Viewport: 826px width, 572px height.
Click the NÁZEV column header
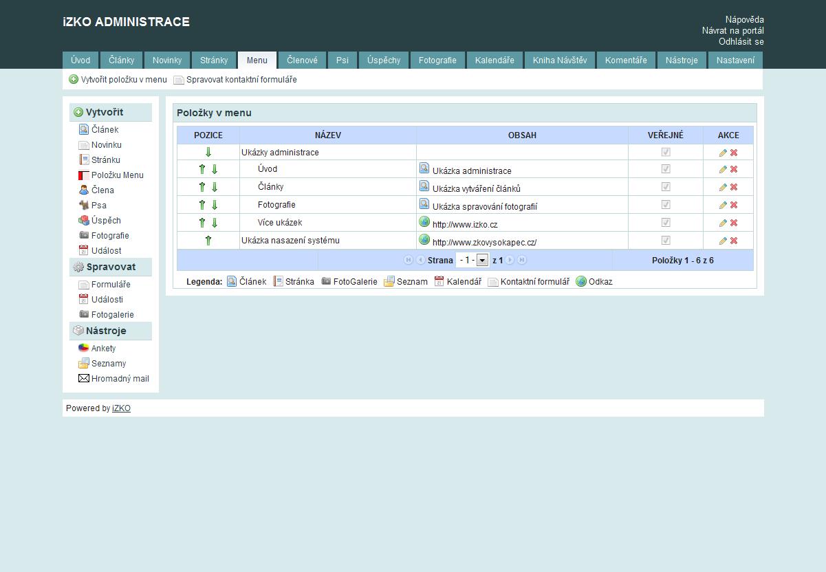tap(328, 135)
